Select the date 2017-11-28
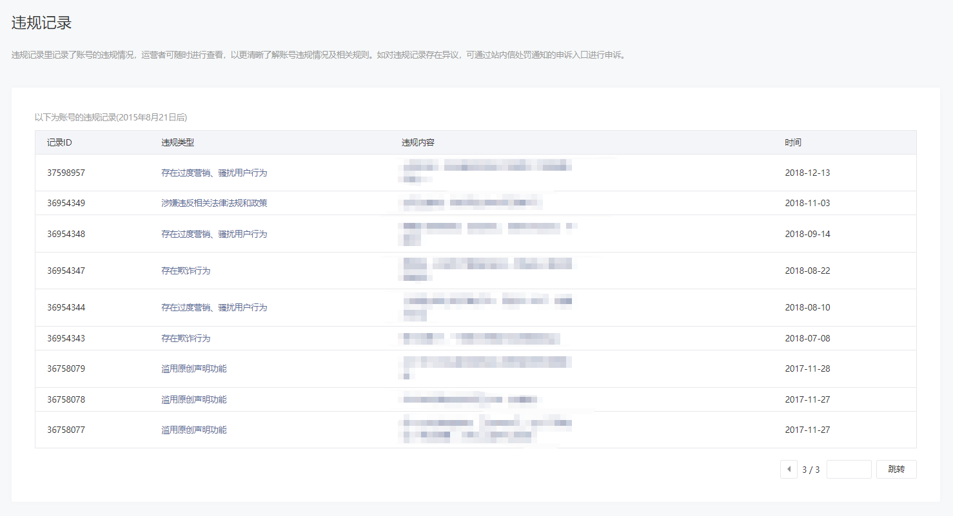This screenshot has height=516, width=953. 807,368
